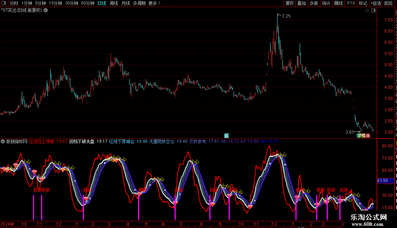This screenshot has width=397, height=228.
Task: Open the dropdown beside *ST实达 chart title
Action: (46, 11)
